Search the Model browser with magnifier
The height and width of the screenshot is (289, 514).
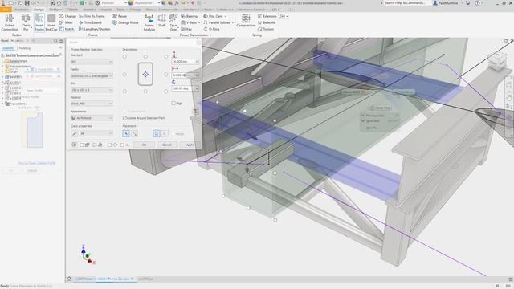tap(55, 41)
